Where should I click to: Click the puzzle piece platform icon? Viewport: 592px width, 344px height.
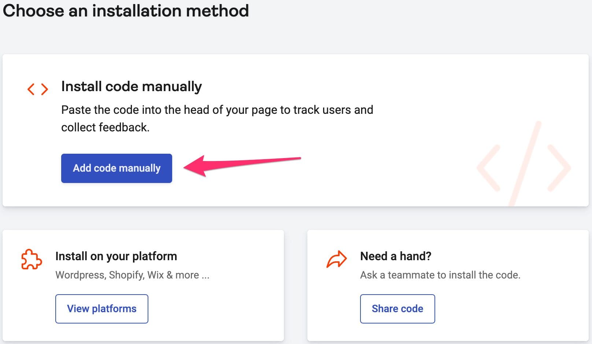(x=32, y=259)
